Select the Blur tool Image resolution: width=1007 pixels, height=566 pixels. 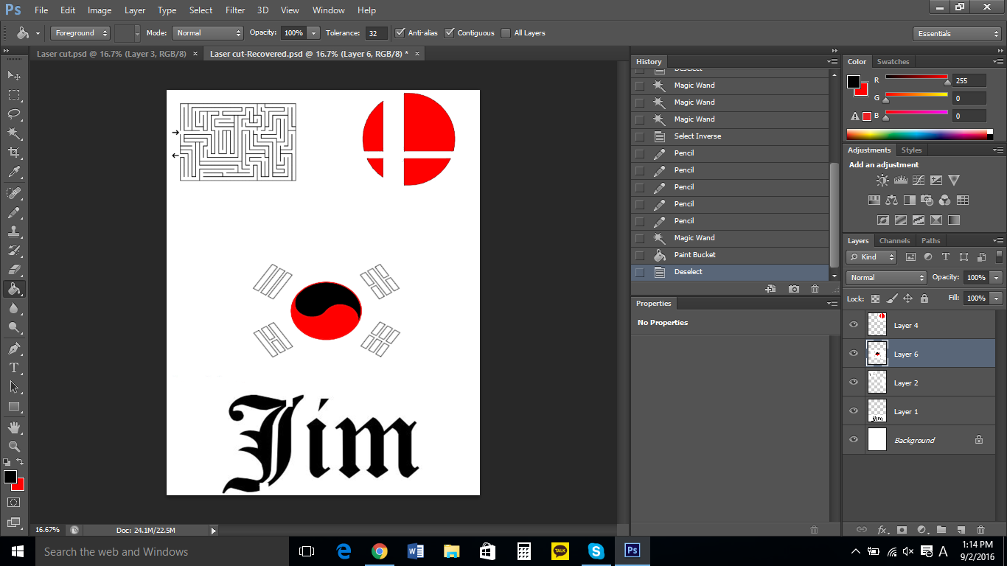(14, 308)
